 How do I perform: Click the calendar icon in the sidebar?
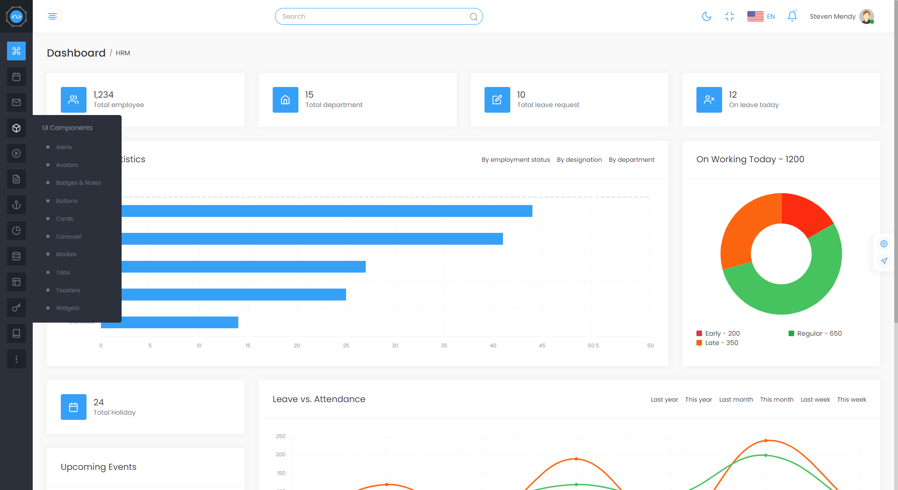click(16, 77)
